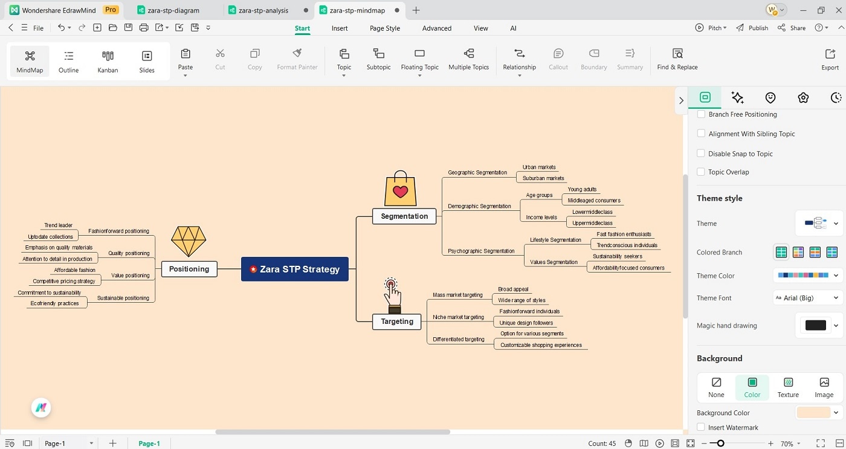Tick the Topic Overlap checkbox

click(x=701, y=172)
